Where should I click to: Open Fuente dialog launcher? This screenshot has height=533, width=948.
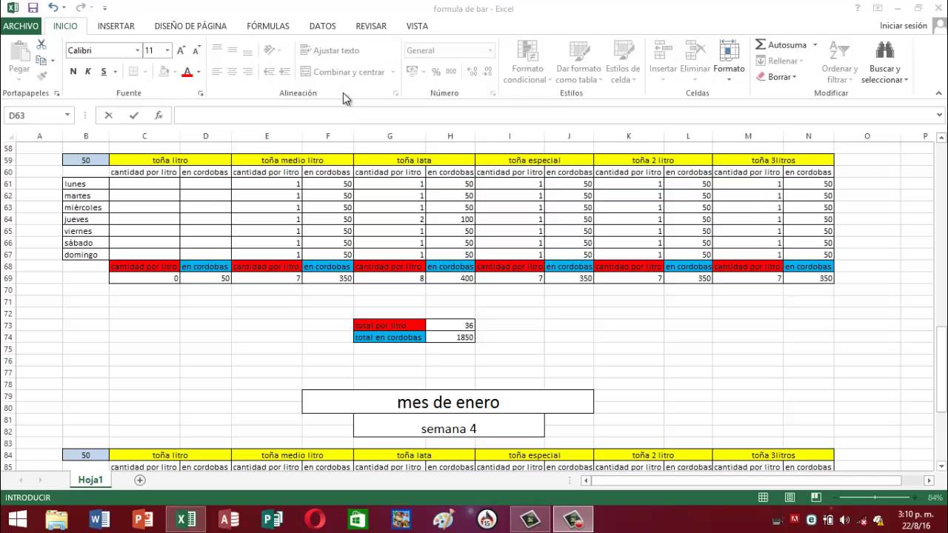click(201, 94)
